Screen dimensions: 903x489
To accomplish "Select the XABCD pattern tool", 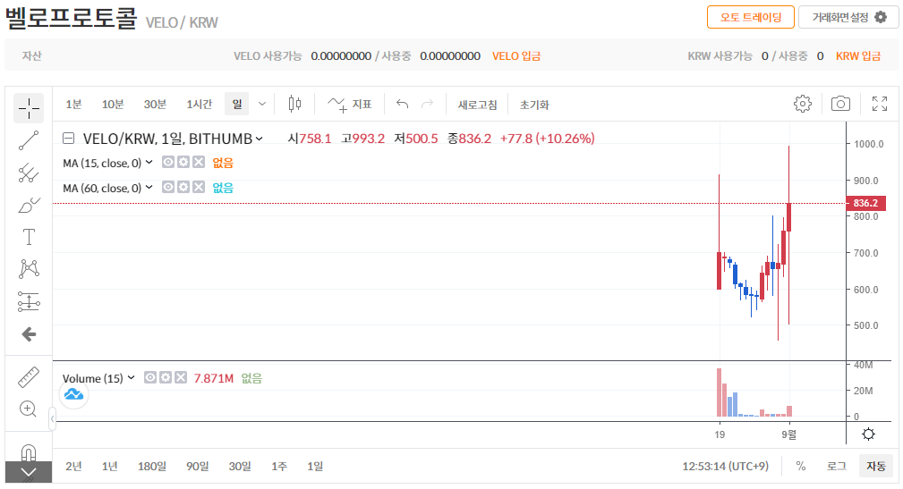I will (x=29, y=269).
